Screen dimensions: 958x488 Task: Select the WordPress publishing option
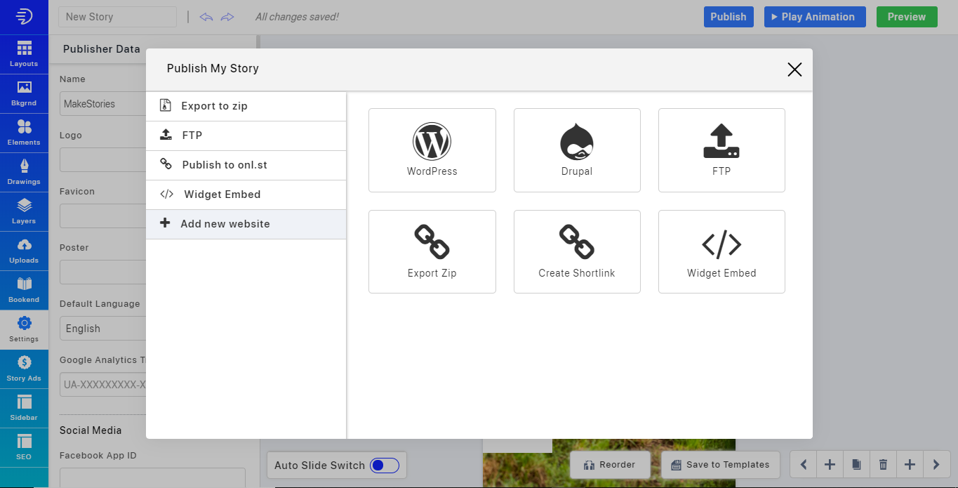[x=432, y=150]
